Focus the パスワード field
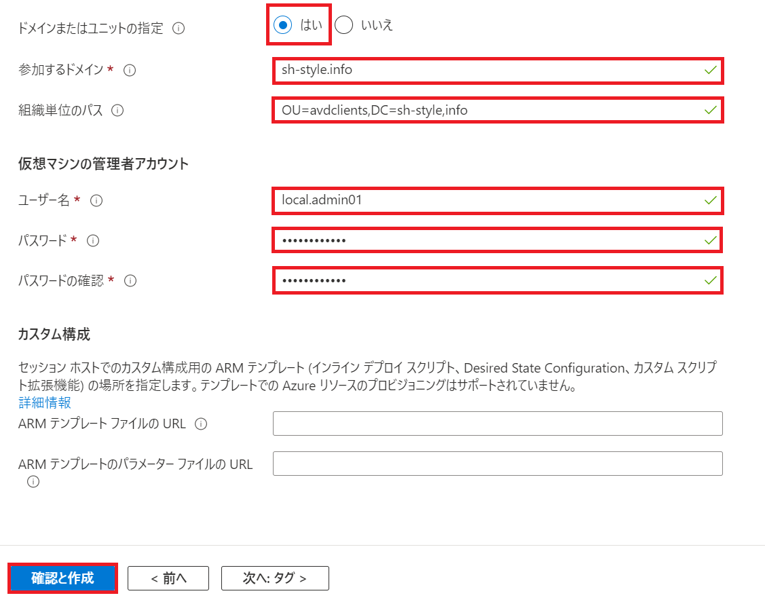The image size is (765, 602). (x=498, y=240)
